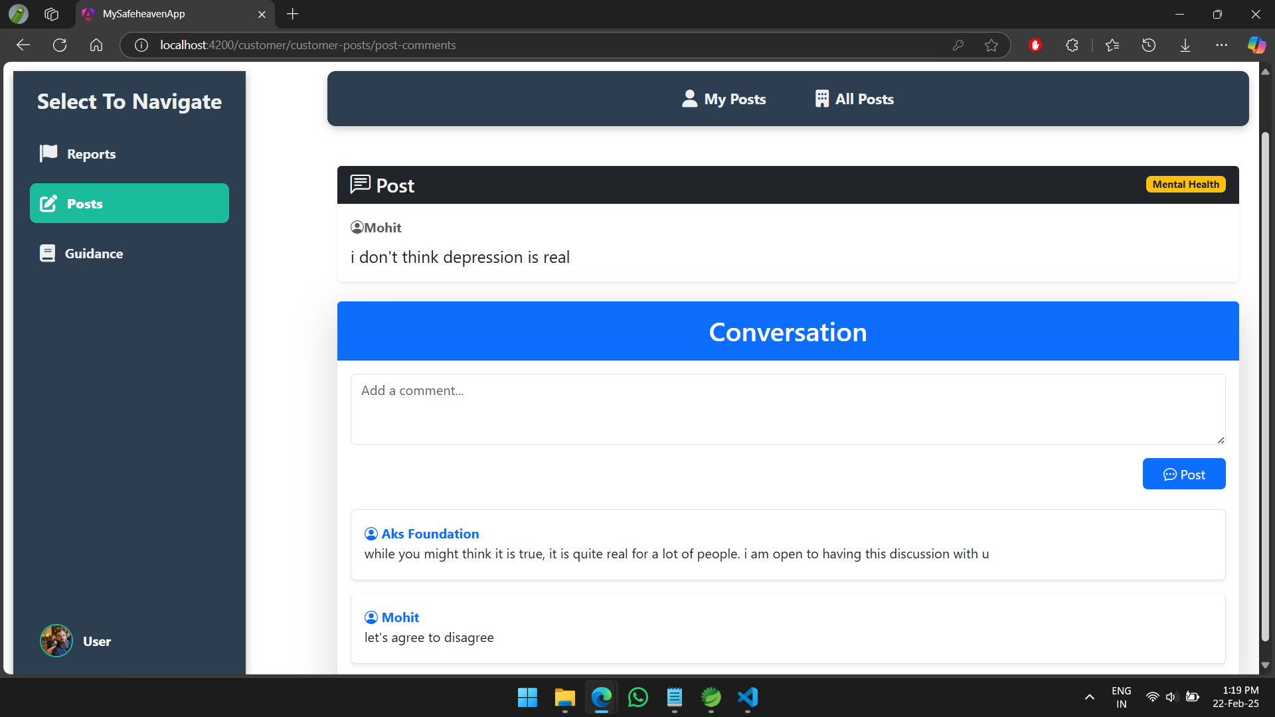Click Mohit commenter name in conversation
This screenshot has height=717, width=1275.
(400, 617)
